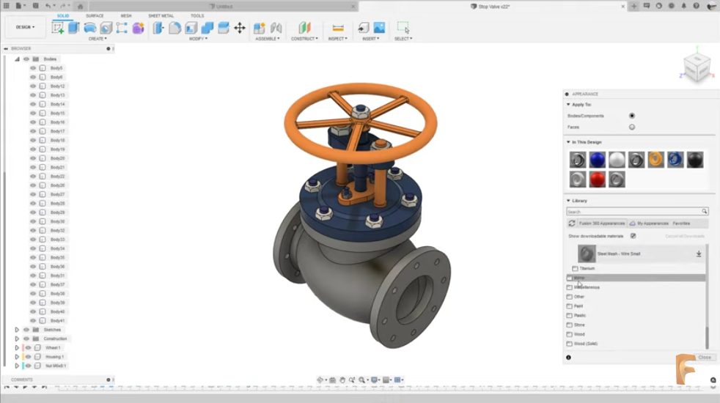Open the Sheet Metal tab
This screenshot has width=720, height=403.
(161, 15)
